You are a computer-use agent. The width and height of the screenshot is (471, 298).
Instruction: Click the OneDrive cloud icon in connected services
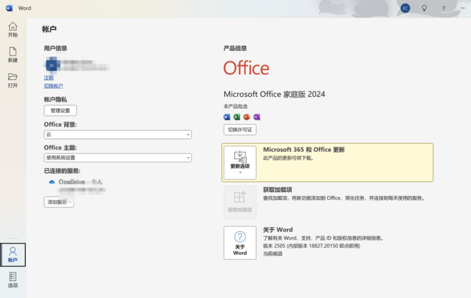52,182
